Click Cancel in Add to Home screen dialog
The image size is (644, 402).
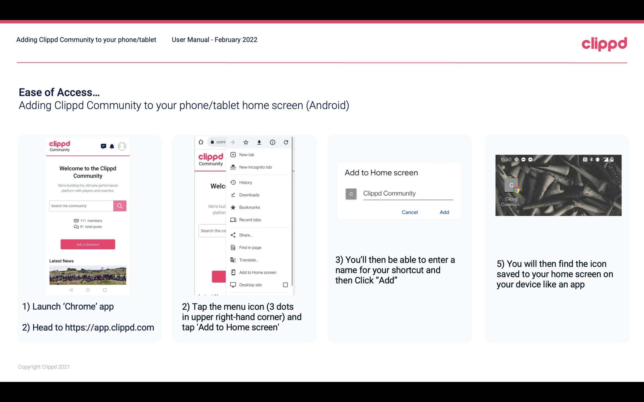[409, 212]
